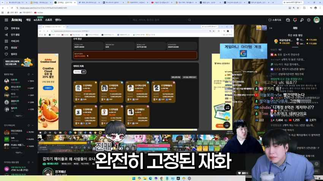
Task: Open the 마인크래프트 category
Action: 19,132
